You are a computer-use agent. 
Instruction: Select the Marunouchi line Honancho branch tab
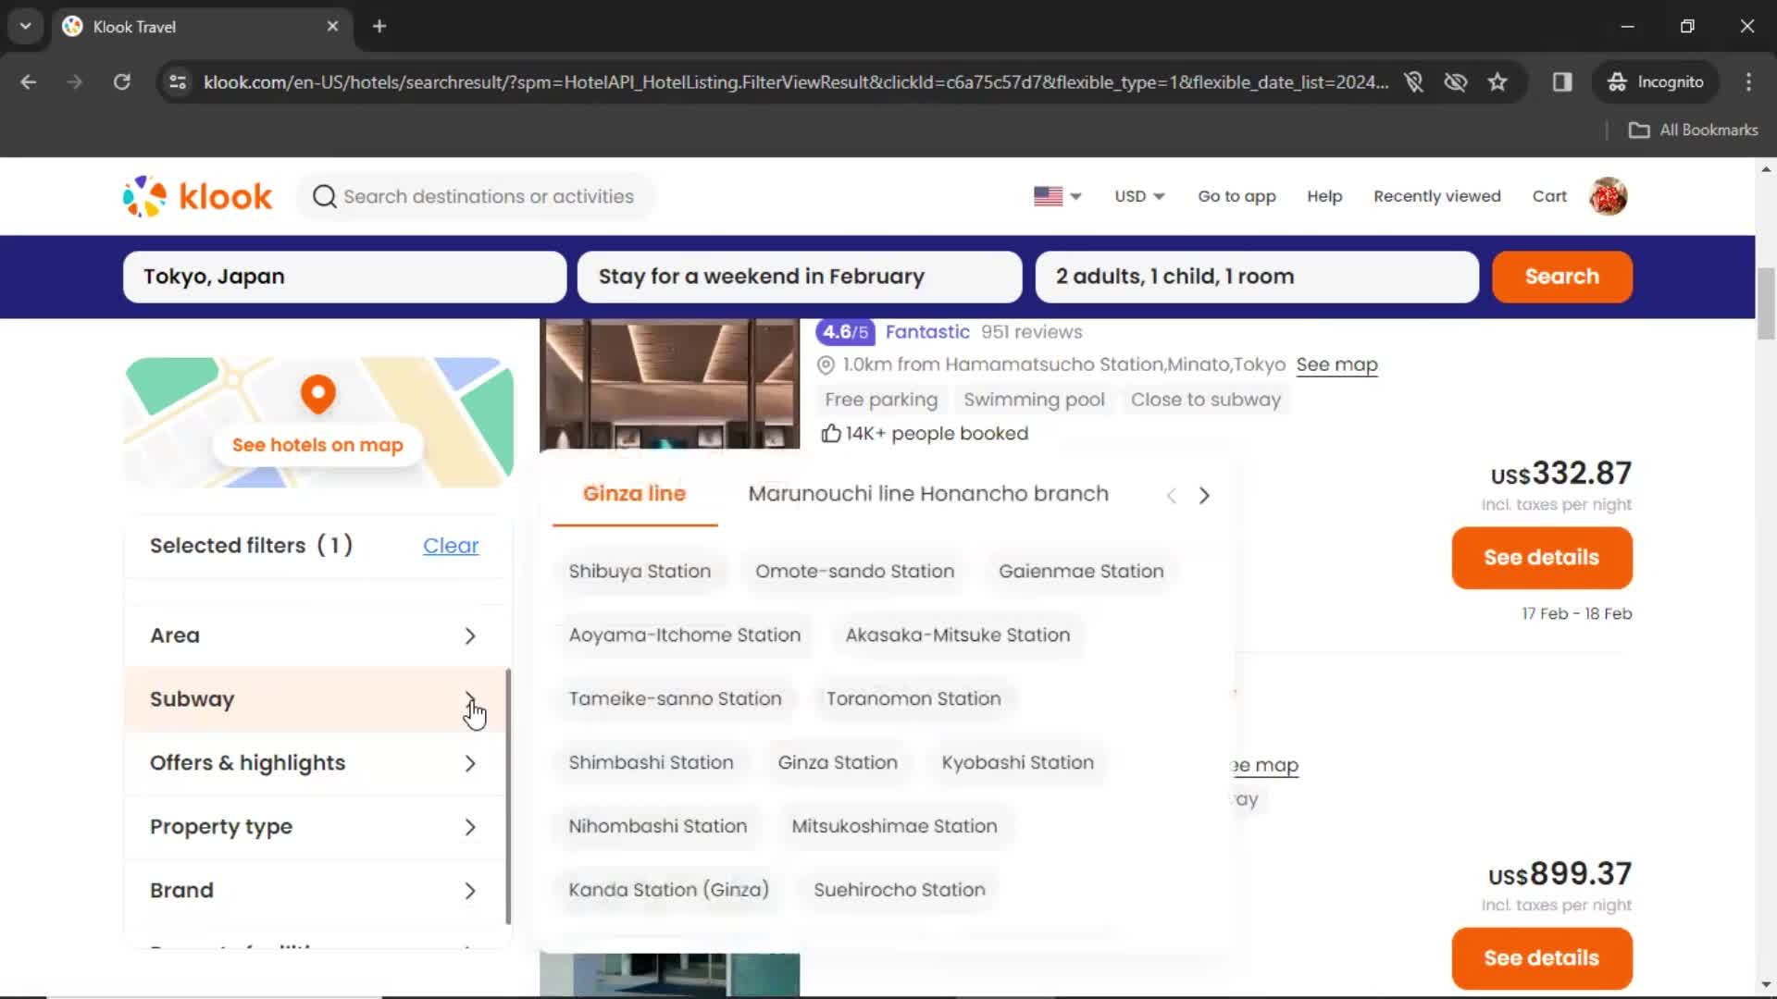point(928,494)
